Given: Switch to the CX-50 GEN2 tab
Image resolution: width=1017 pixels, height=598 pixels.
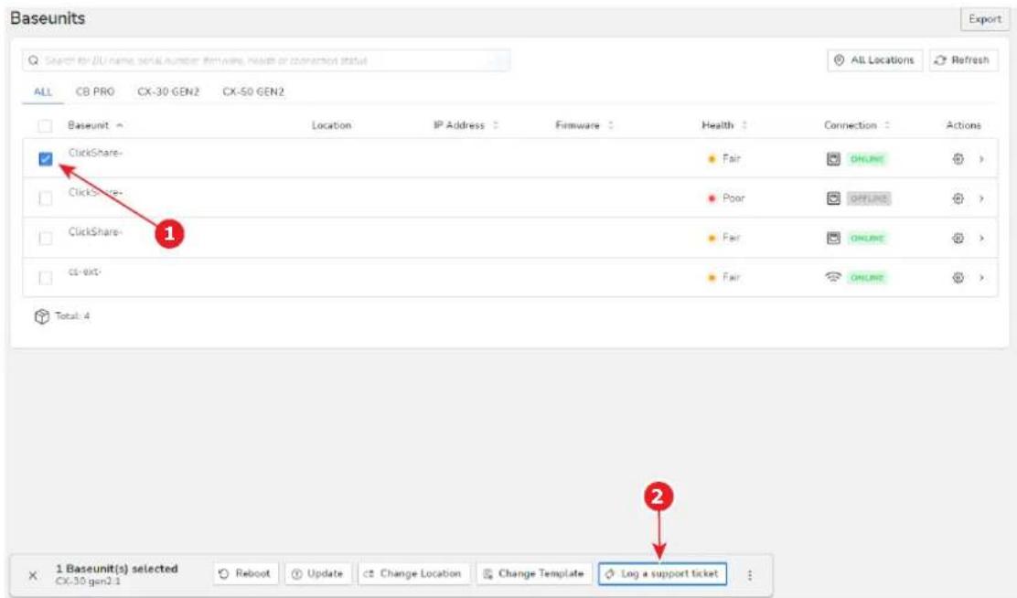Looking at the screenshot, I should 253,91.
